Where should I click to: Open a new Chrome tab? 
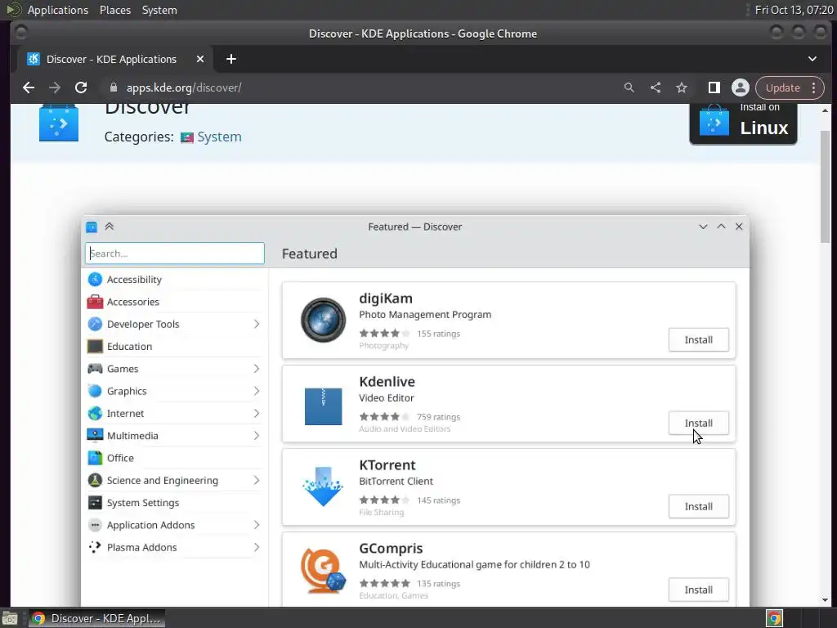coord(231,59)
